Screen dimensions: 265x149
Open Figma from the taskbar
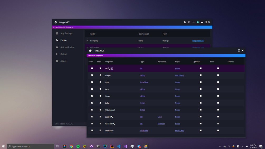point(64,146)
